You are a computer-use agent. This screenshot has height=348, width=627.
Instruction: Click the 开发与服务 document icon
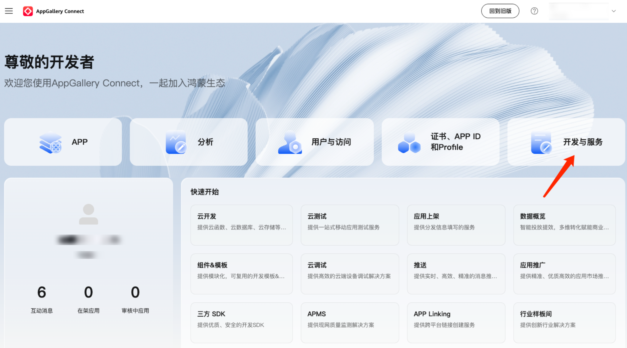541,143
